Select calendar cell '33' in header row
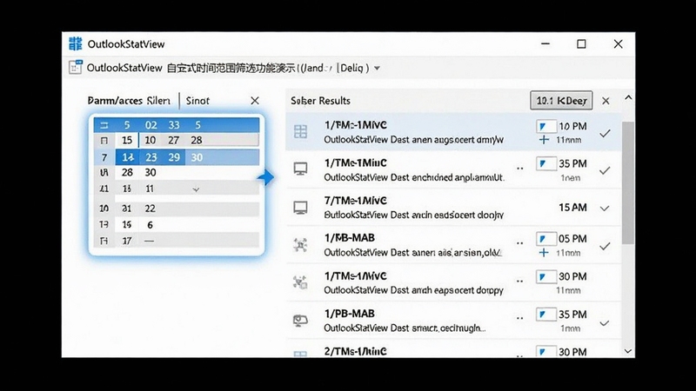The image size is (696, 391). [x=174, y=125]
